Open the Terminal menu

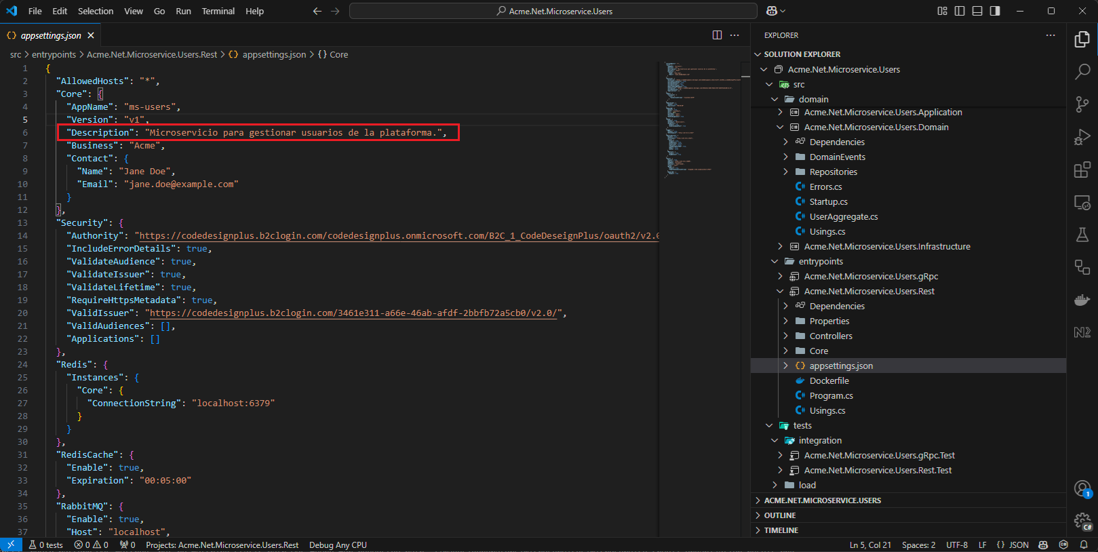click(x=218, y=11)
